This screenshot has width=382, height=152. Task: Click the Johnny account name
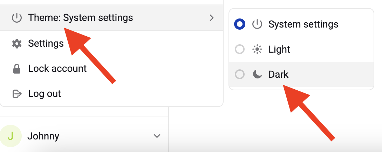(43, 136)
